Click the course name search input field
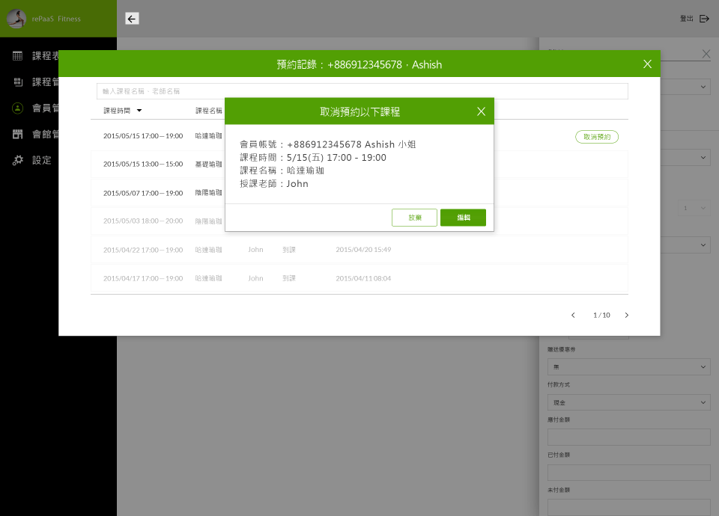 pos(362,91)
